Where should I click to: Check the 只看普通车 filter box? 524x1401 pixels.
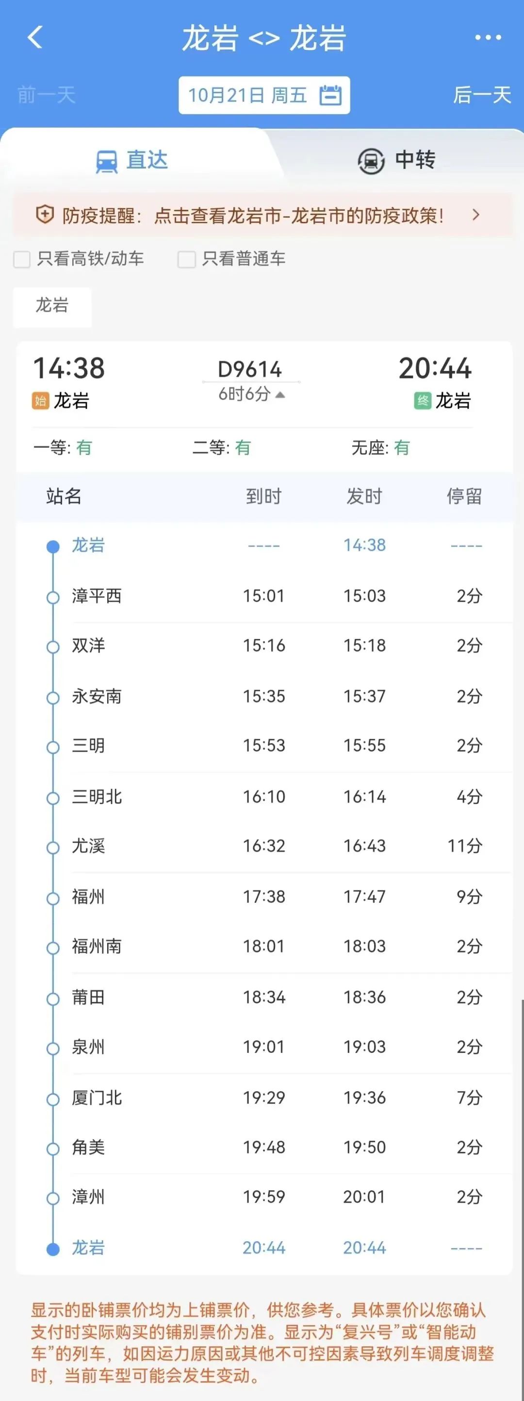pyautogui.click(x=186, y=259)
